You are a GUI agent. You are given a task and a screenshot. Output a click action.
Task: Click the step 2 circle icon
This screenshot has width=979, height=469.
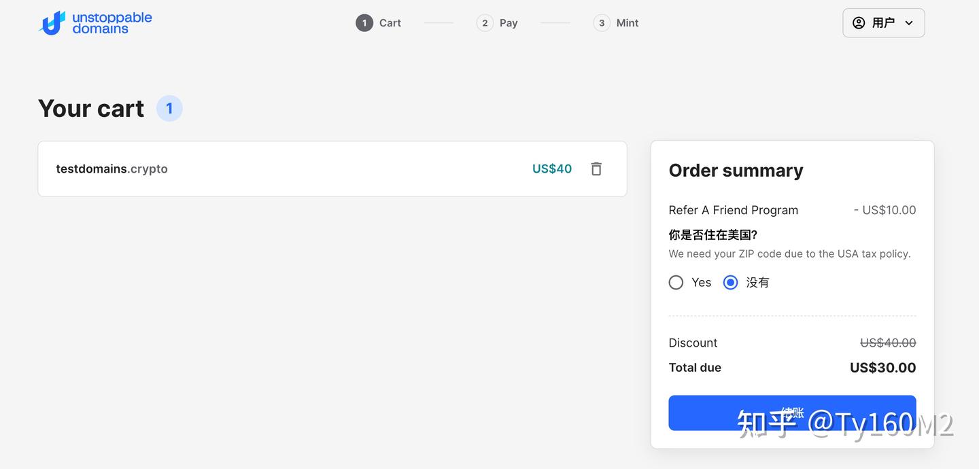[x=485, y=23]
